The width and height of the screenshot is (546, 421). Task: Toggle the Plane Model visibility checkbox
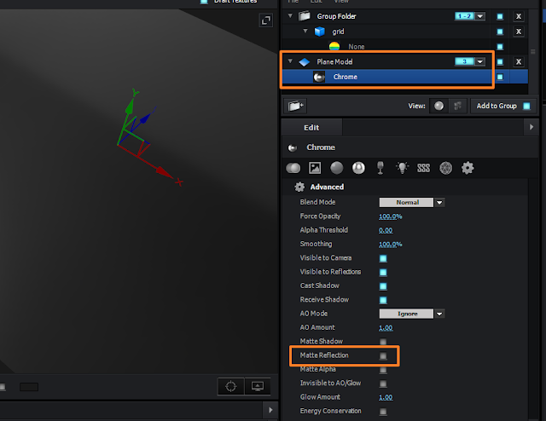[500, 62]
